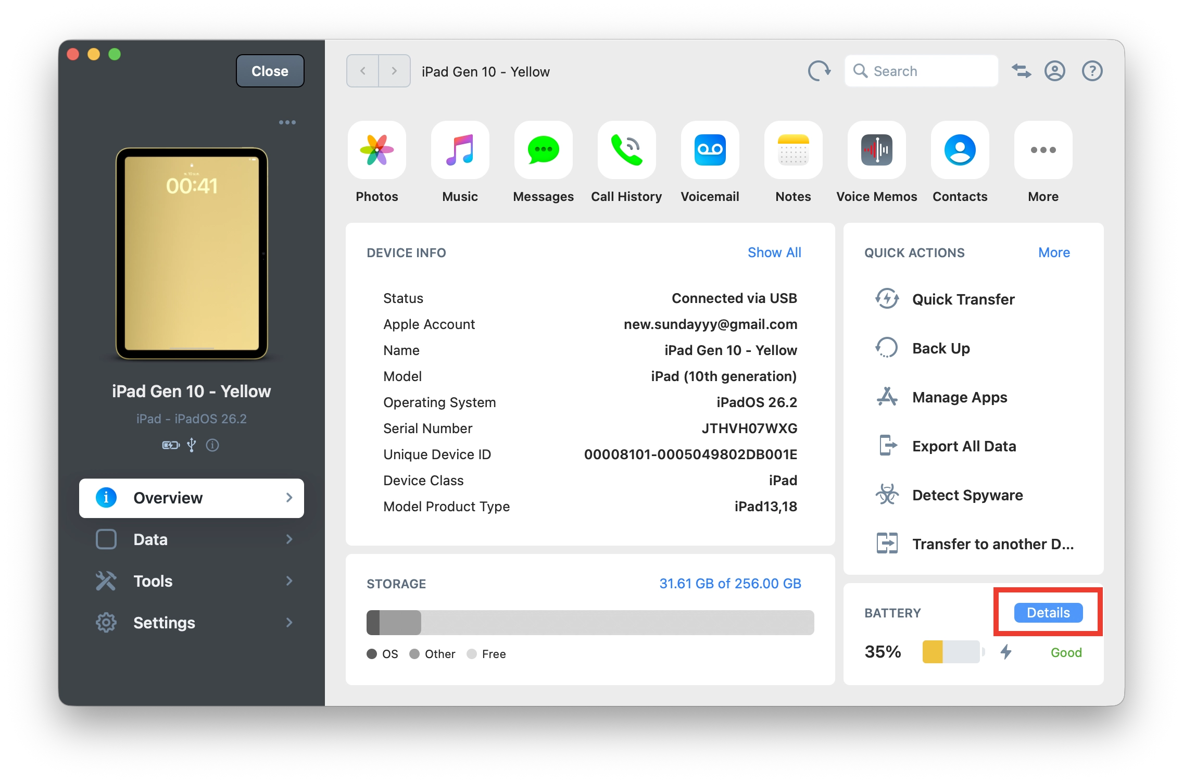
Task: Click Show All device info link
Action: (x=774, y=252)
